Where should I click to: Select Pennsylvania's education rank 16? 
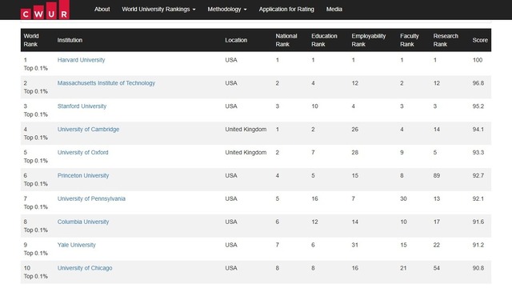[x=314, y=199]
